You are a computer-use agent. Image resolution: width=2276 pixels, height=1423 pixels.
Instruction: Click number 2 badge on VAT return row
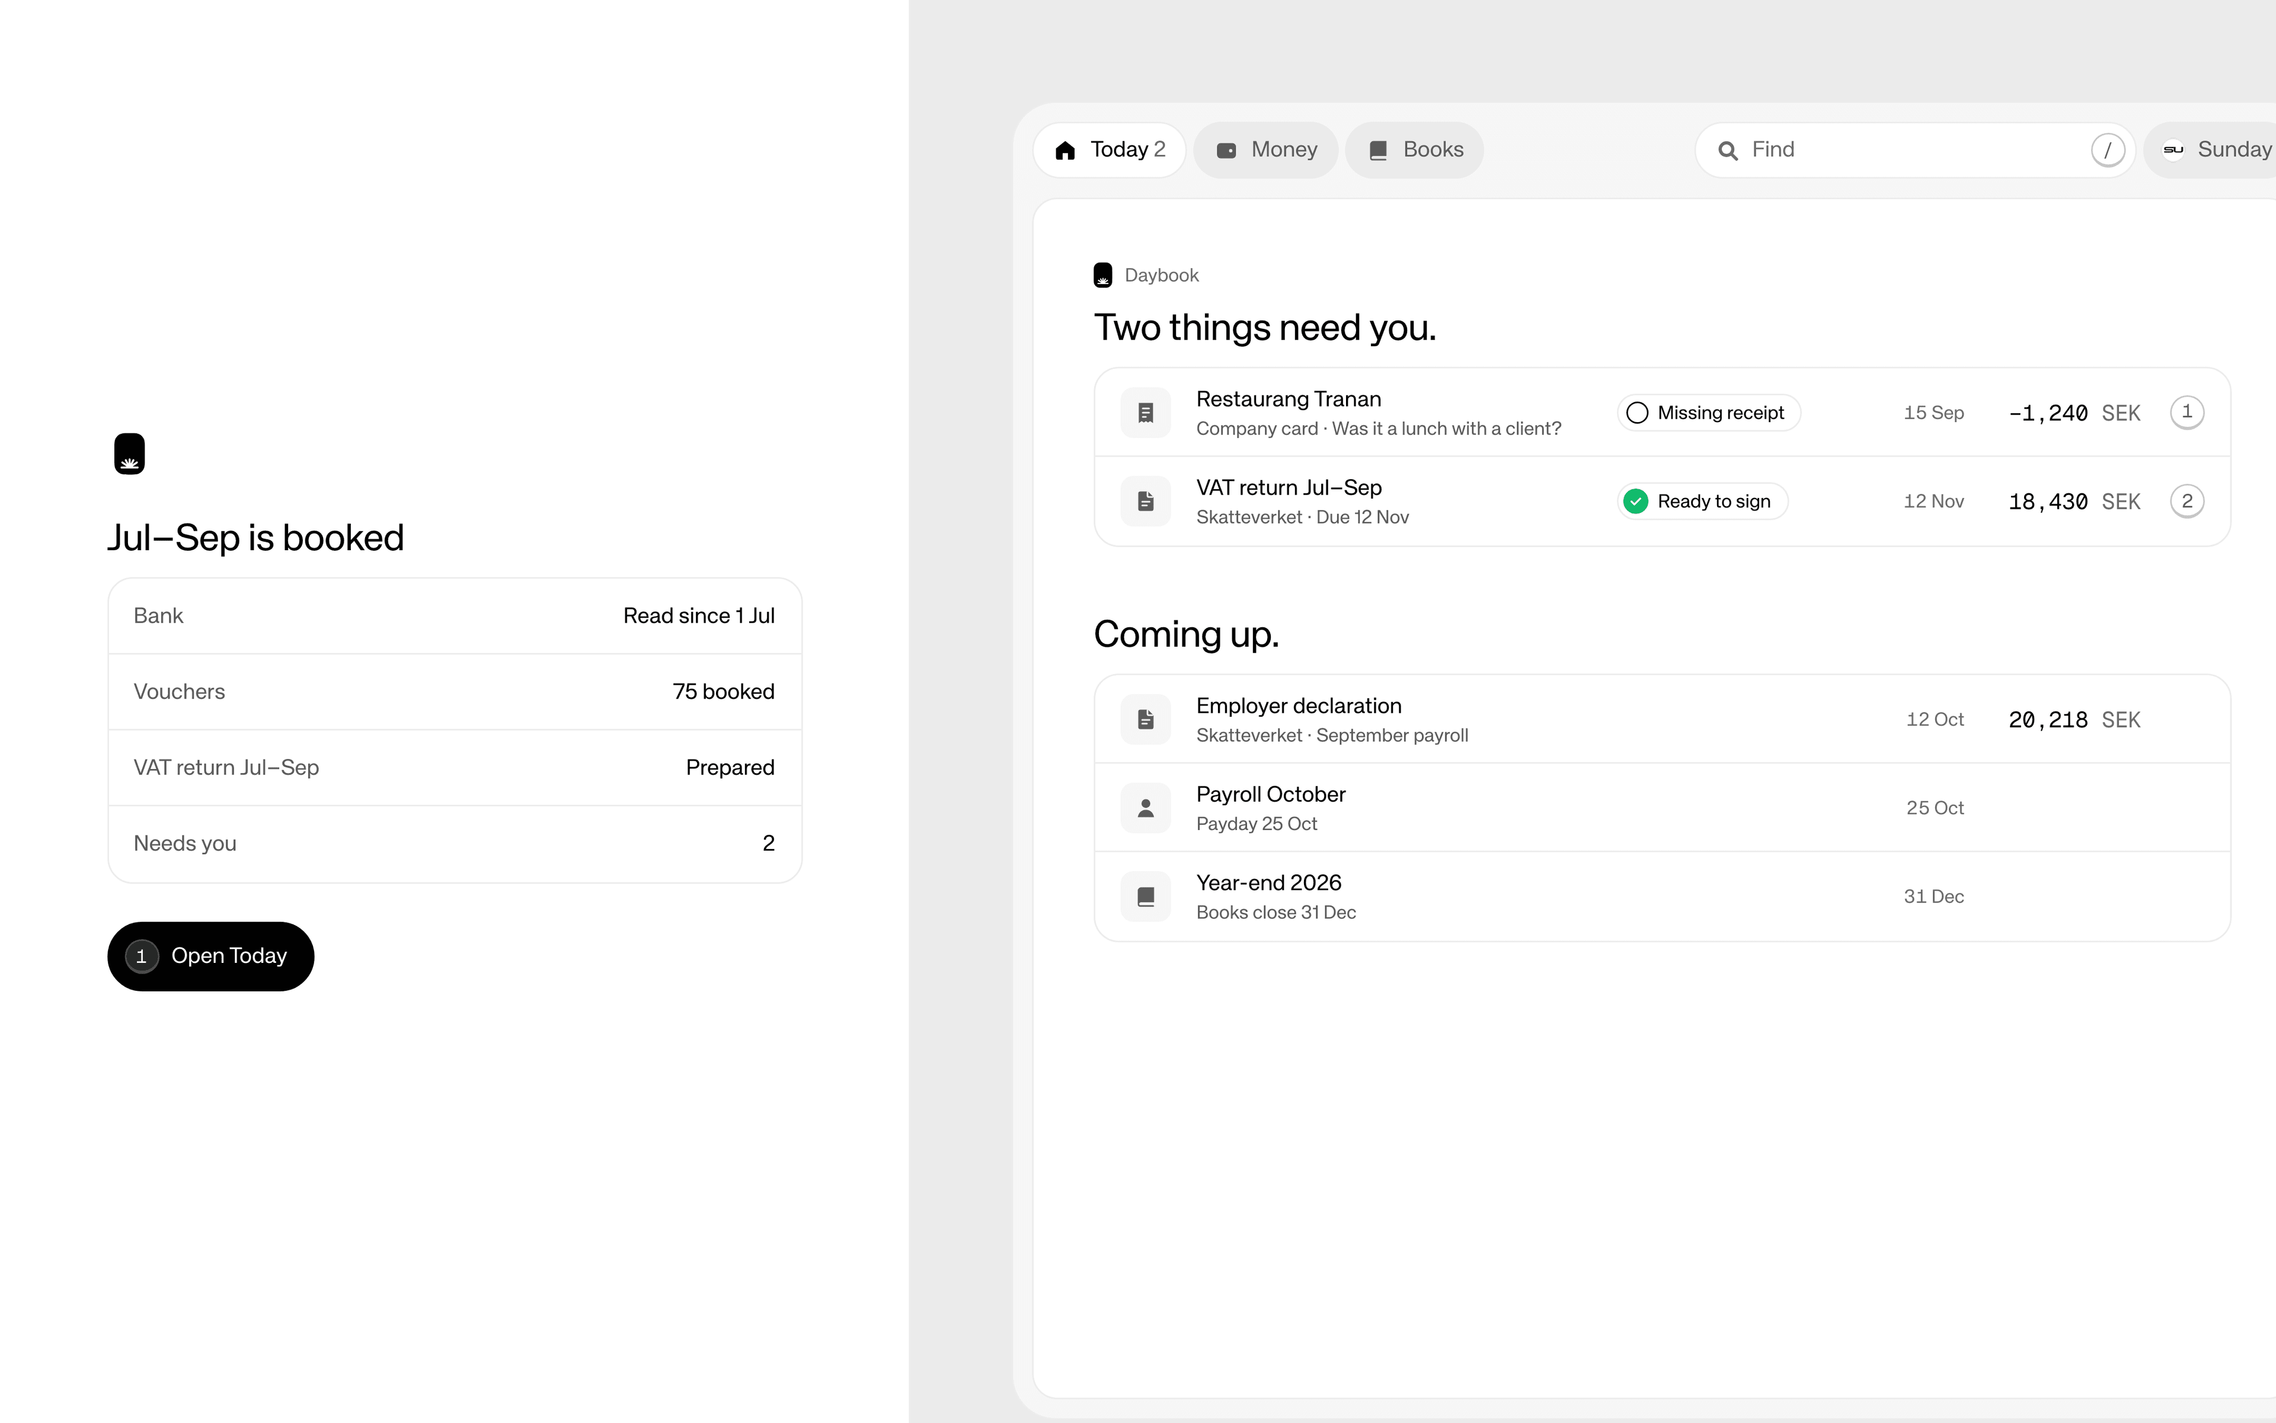click(x=2187, y=500)
